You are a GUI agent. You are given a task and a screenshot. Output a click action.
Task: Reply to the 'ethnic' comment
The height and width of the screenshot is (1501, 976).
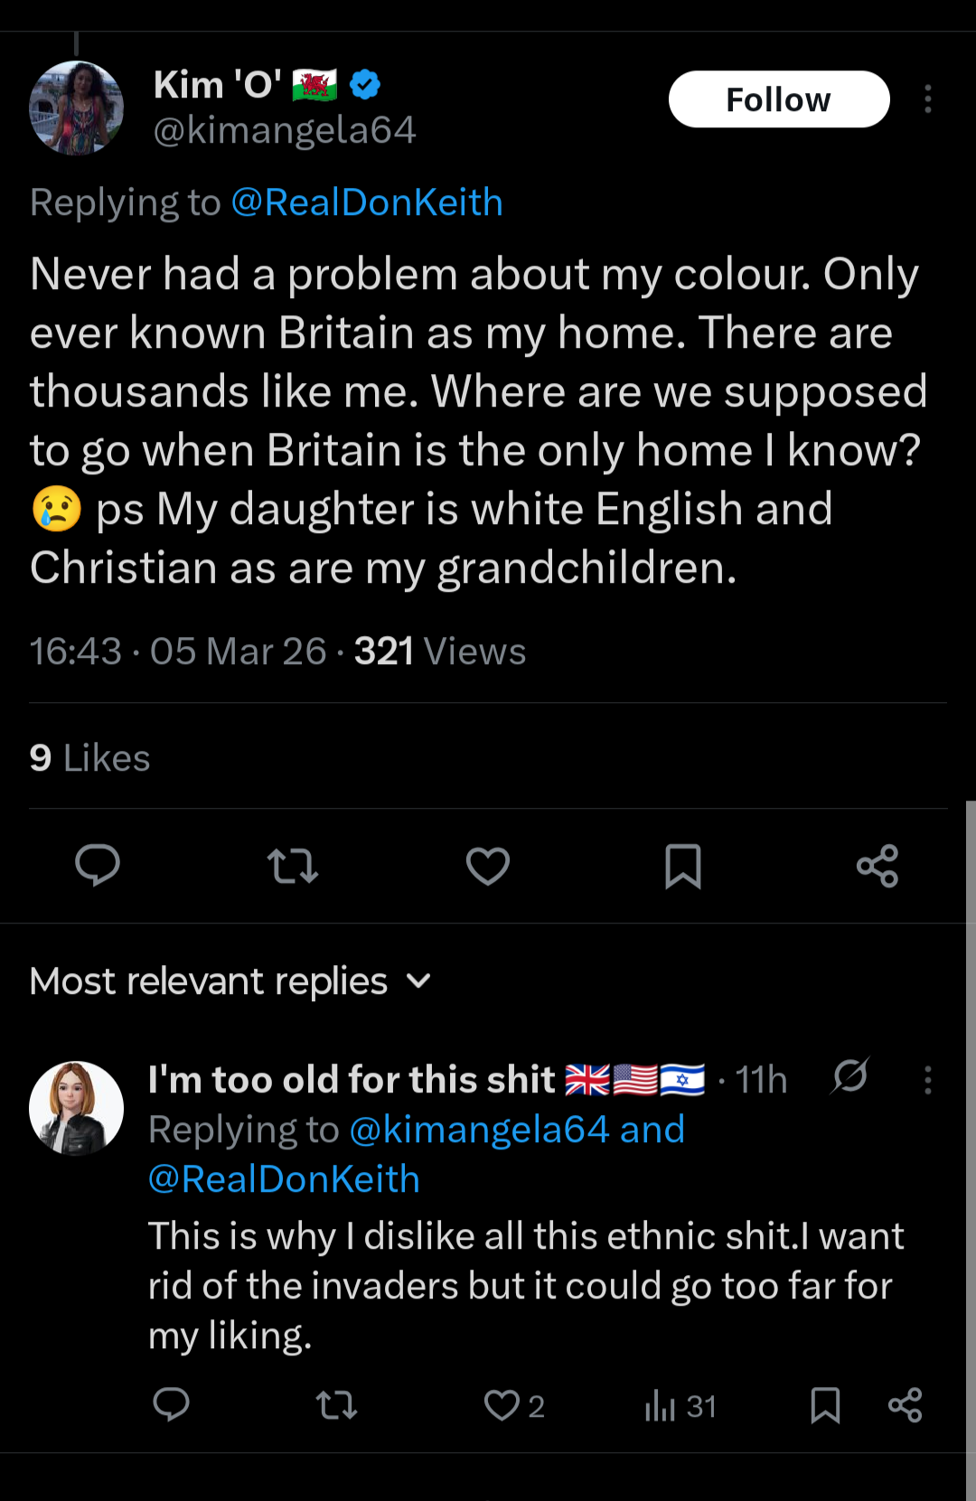[171, 1405]
